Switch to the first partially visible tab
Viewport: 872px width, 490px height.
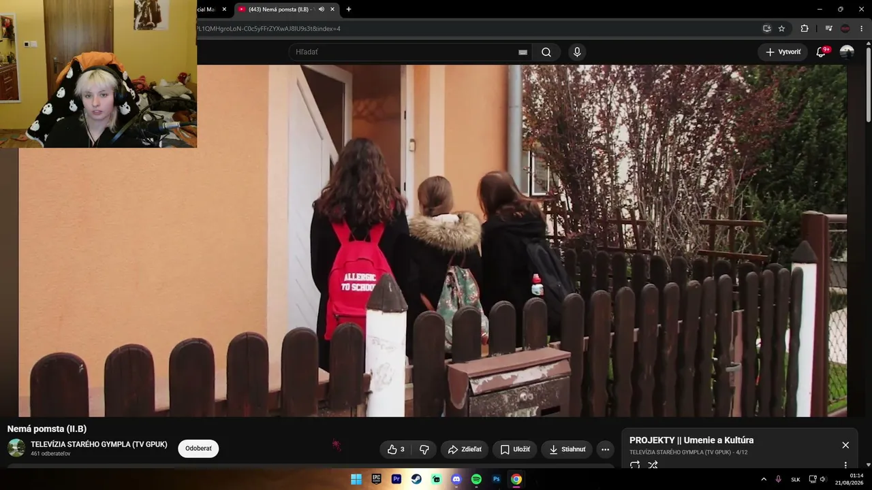click(x=213, y=10)
